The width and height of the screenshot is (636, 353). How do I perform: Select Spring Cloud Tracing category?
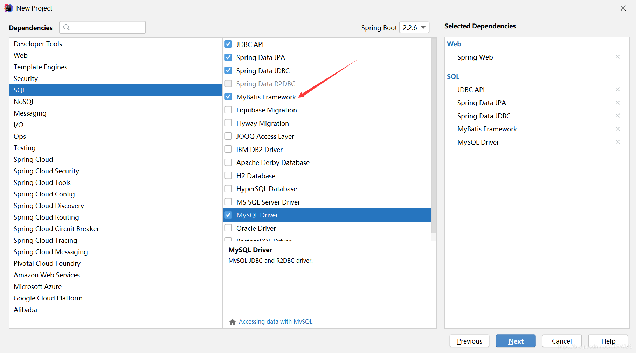116,240
